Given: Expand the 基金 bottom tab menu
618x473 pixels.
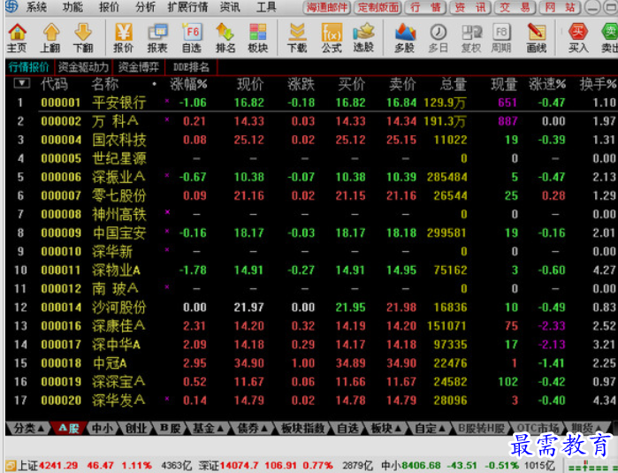Looking at the screenshot, I should point(207,428).
